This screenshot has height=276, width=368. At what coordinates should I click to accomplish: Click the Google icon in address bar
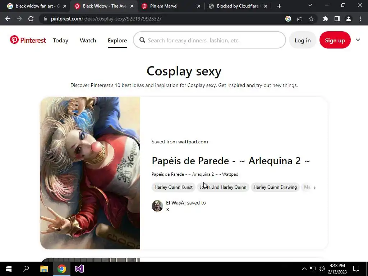pos(288,19)
